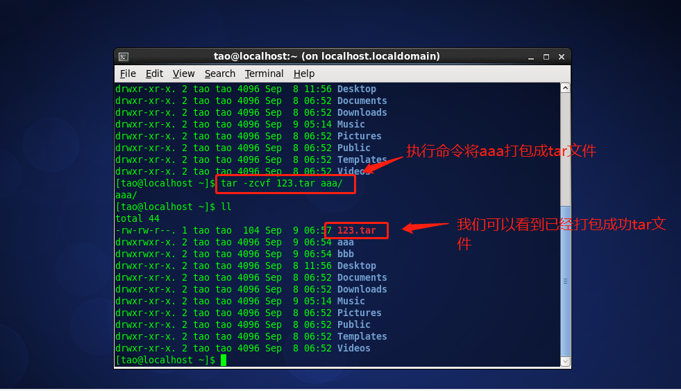
Task: Click the permissions '-rw-rw-r--.' of 123.tar
Action: pyautogui.click(x=146, y=230)
